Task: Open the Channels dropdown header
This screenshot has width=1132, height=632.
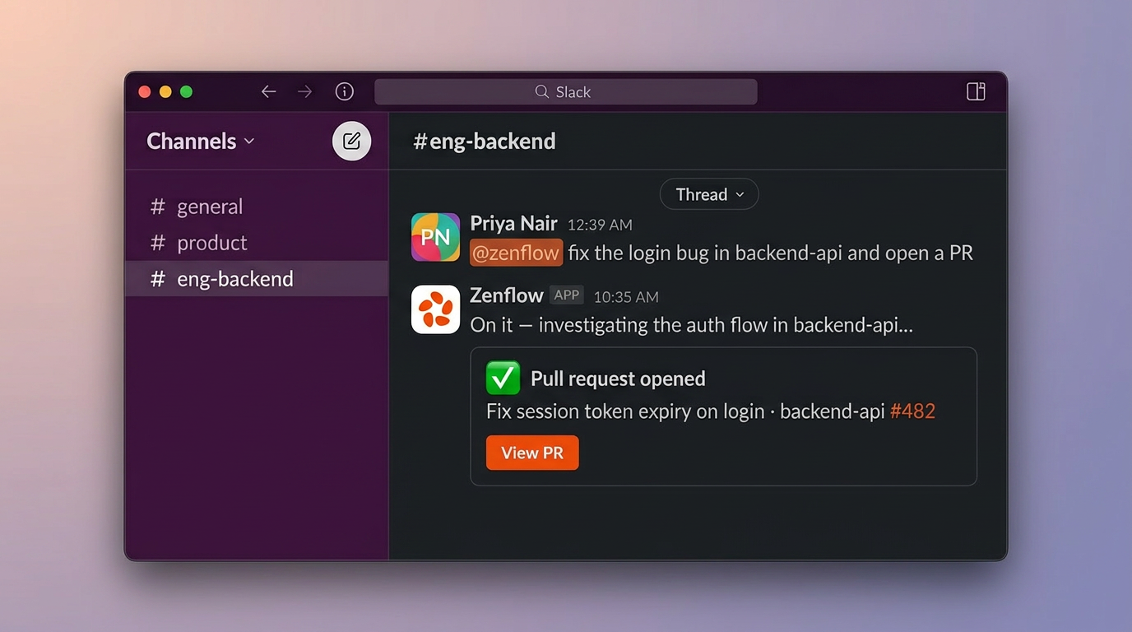Action: pyautogui.click(x=200, y=142)
